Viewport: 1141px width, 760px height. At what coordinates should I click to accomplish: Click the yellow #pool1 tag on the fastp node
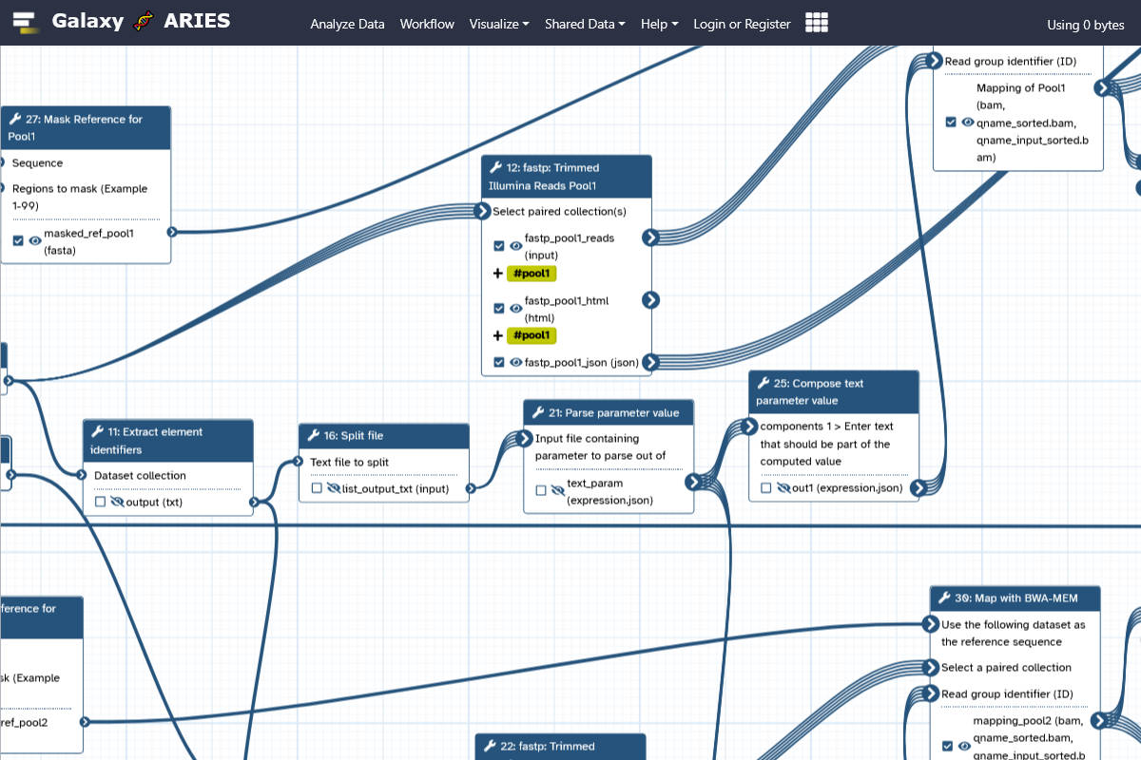531,273
